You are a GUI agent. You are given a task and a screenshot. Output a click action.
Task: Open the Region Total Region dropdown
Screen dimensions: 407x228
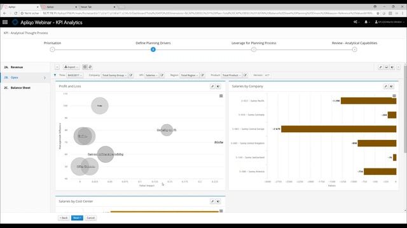click(190, 75)
